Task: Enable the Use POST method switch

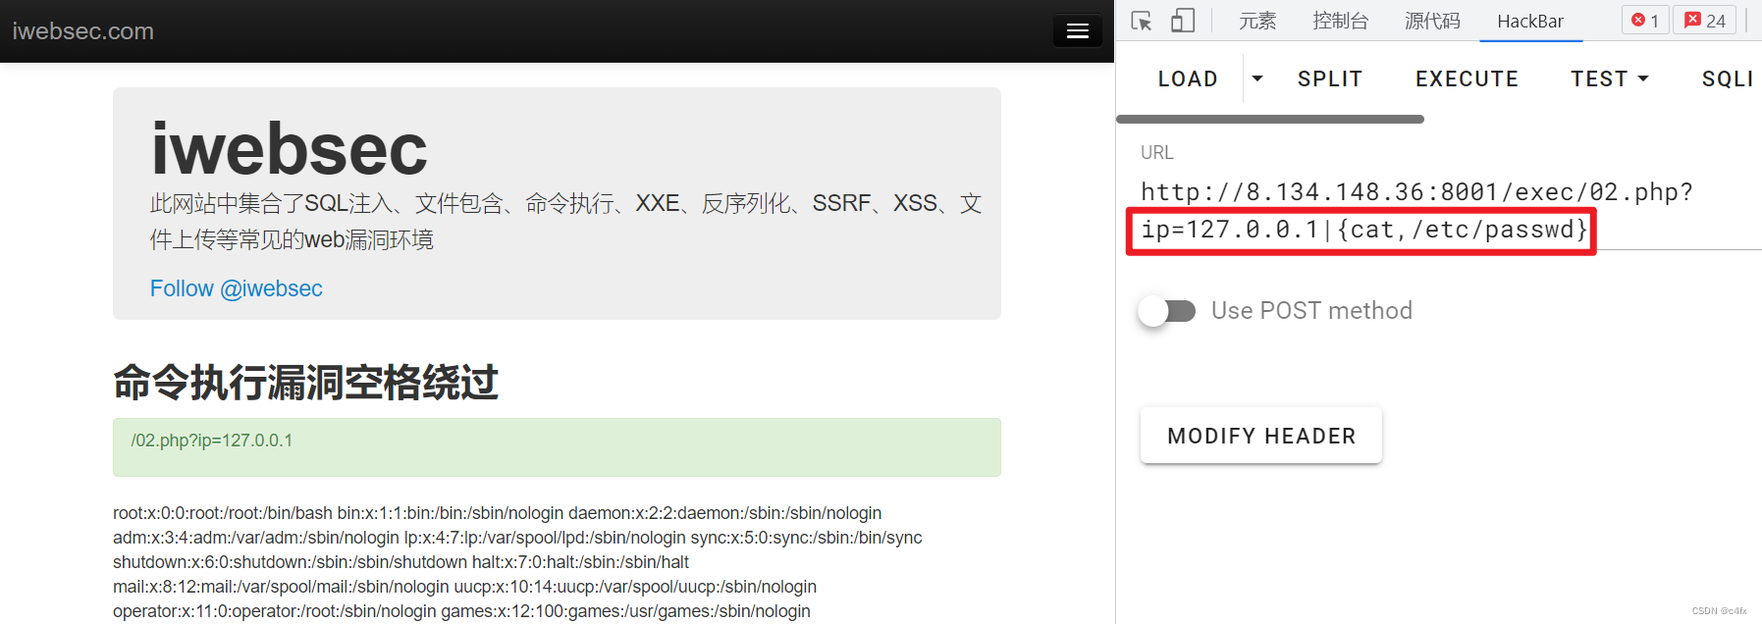Action: coord(1167,311)
